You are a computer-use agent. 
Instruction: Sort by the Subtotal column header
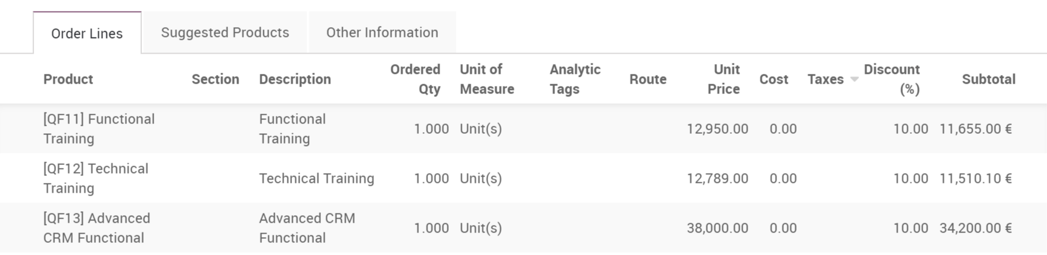tap(988, 80)
